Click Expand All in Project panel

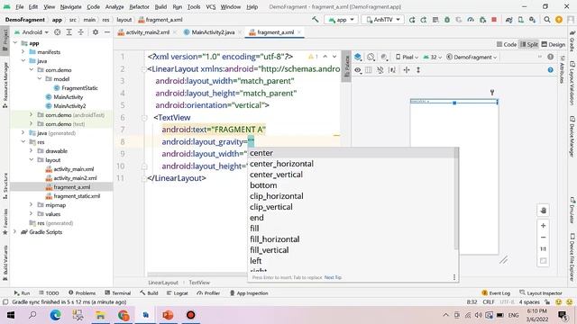click(x=69, y=32)
